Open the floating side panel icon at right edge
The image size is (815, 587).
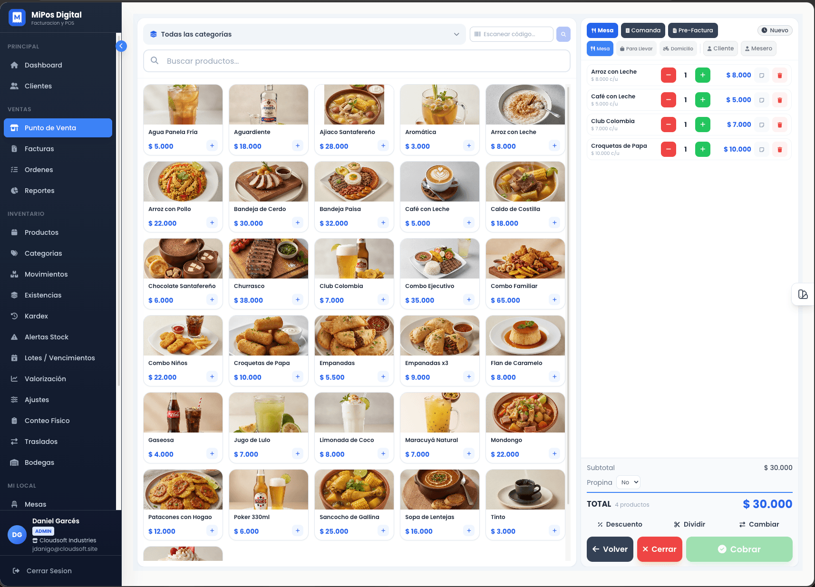click(803, 294)
